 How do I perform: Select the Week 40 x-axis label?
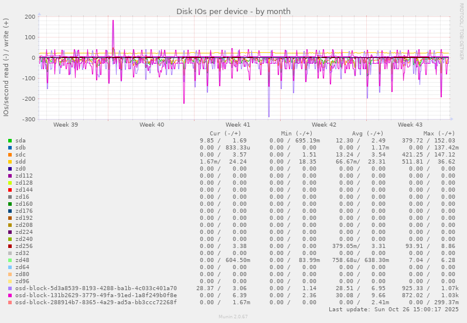point(152,125)
